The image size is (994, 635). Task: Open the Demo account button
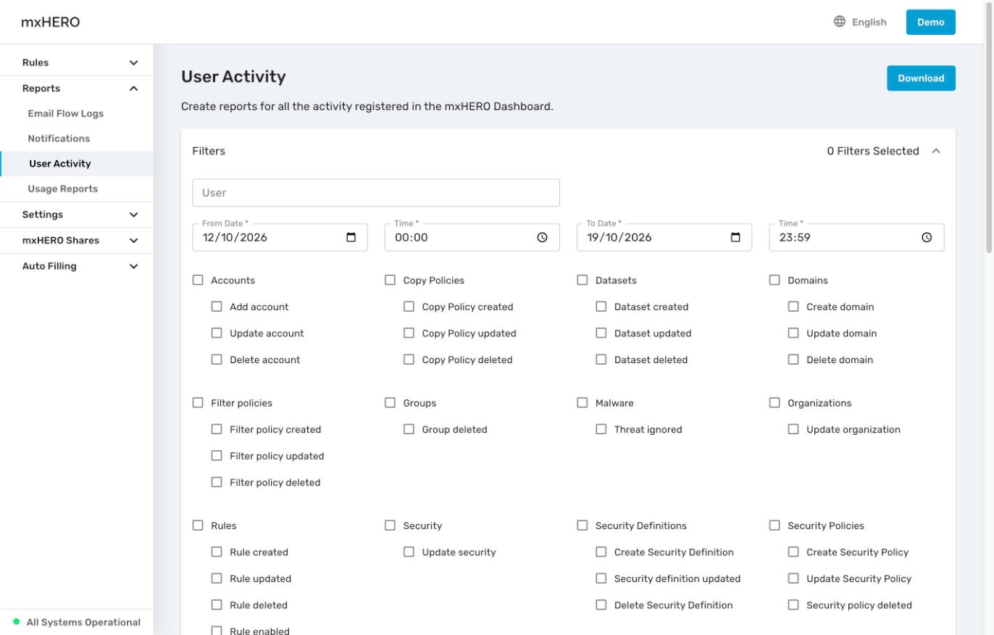pyautogui.click(x=930, y=22)
